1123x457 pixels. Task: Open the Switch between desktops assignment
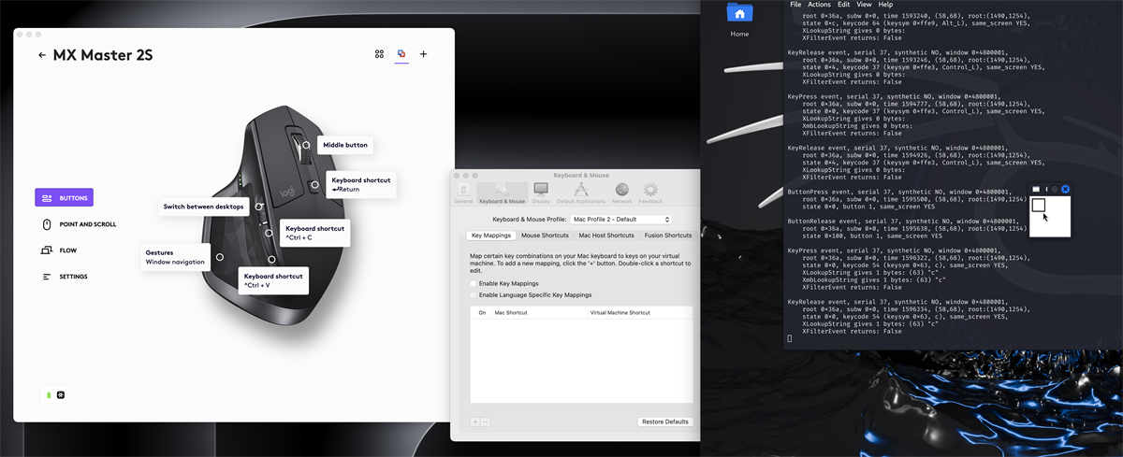[x=203, y=207]
